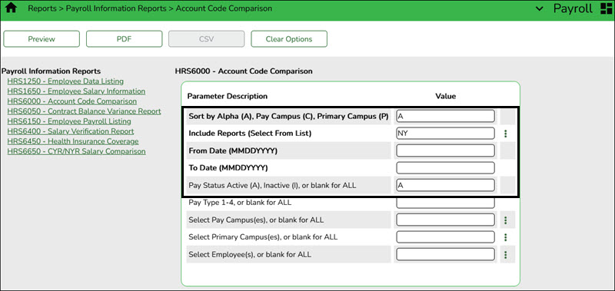Click the 'From Date (MMDDYYYY)' label

(234, 150)
